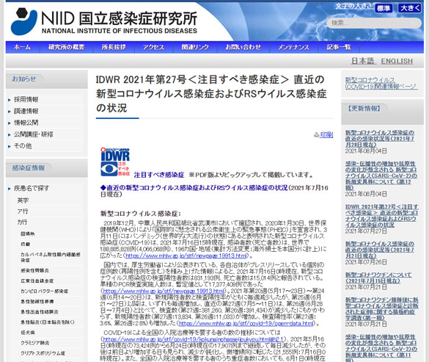Open the ホーム menu item
This screenshot has height=362, width=429.
point(23,47)
